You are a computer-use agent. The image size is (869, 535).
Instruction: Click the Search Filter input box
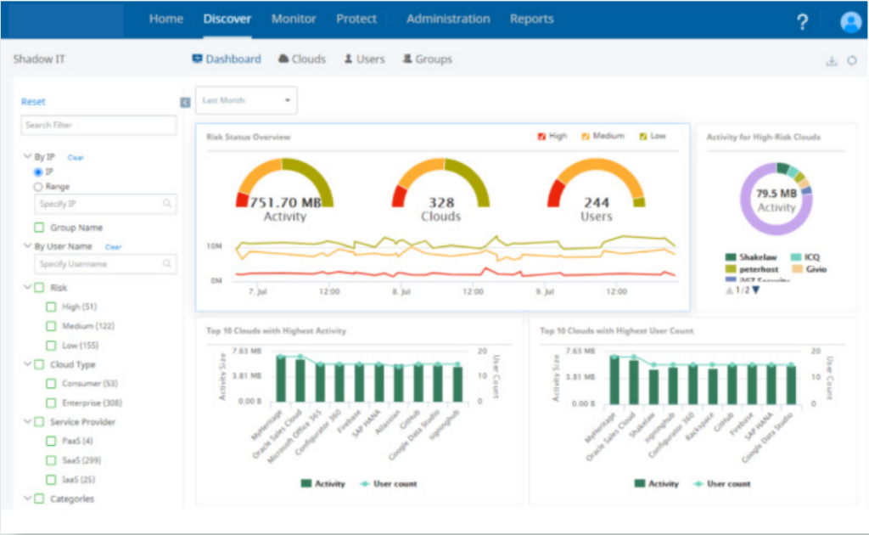pos(98,125)
